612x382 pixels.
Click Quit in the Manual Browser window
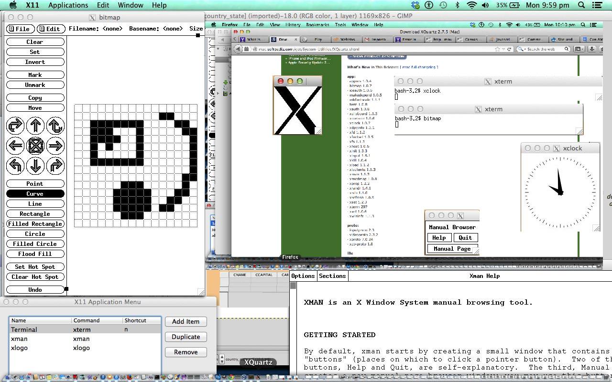(465, 238)
